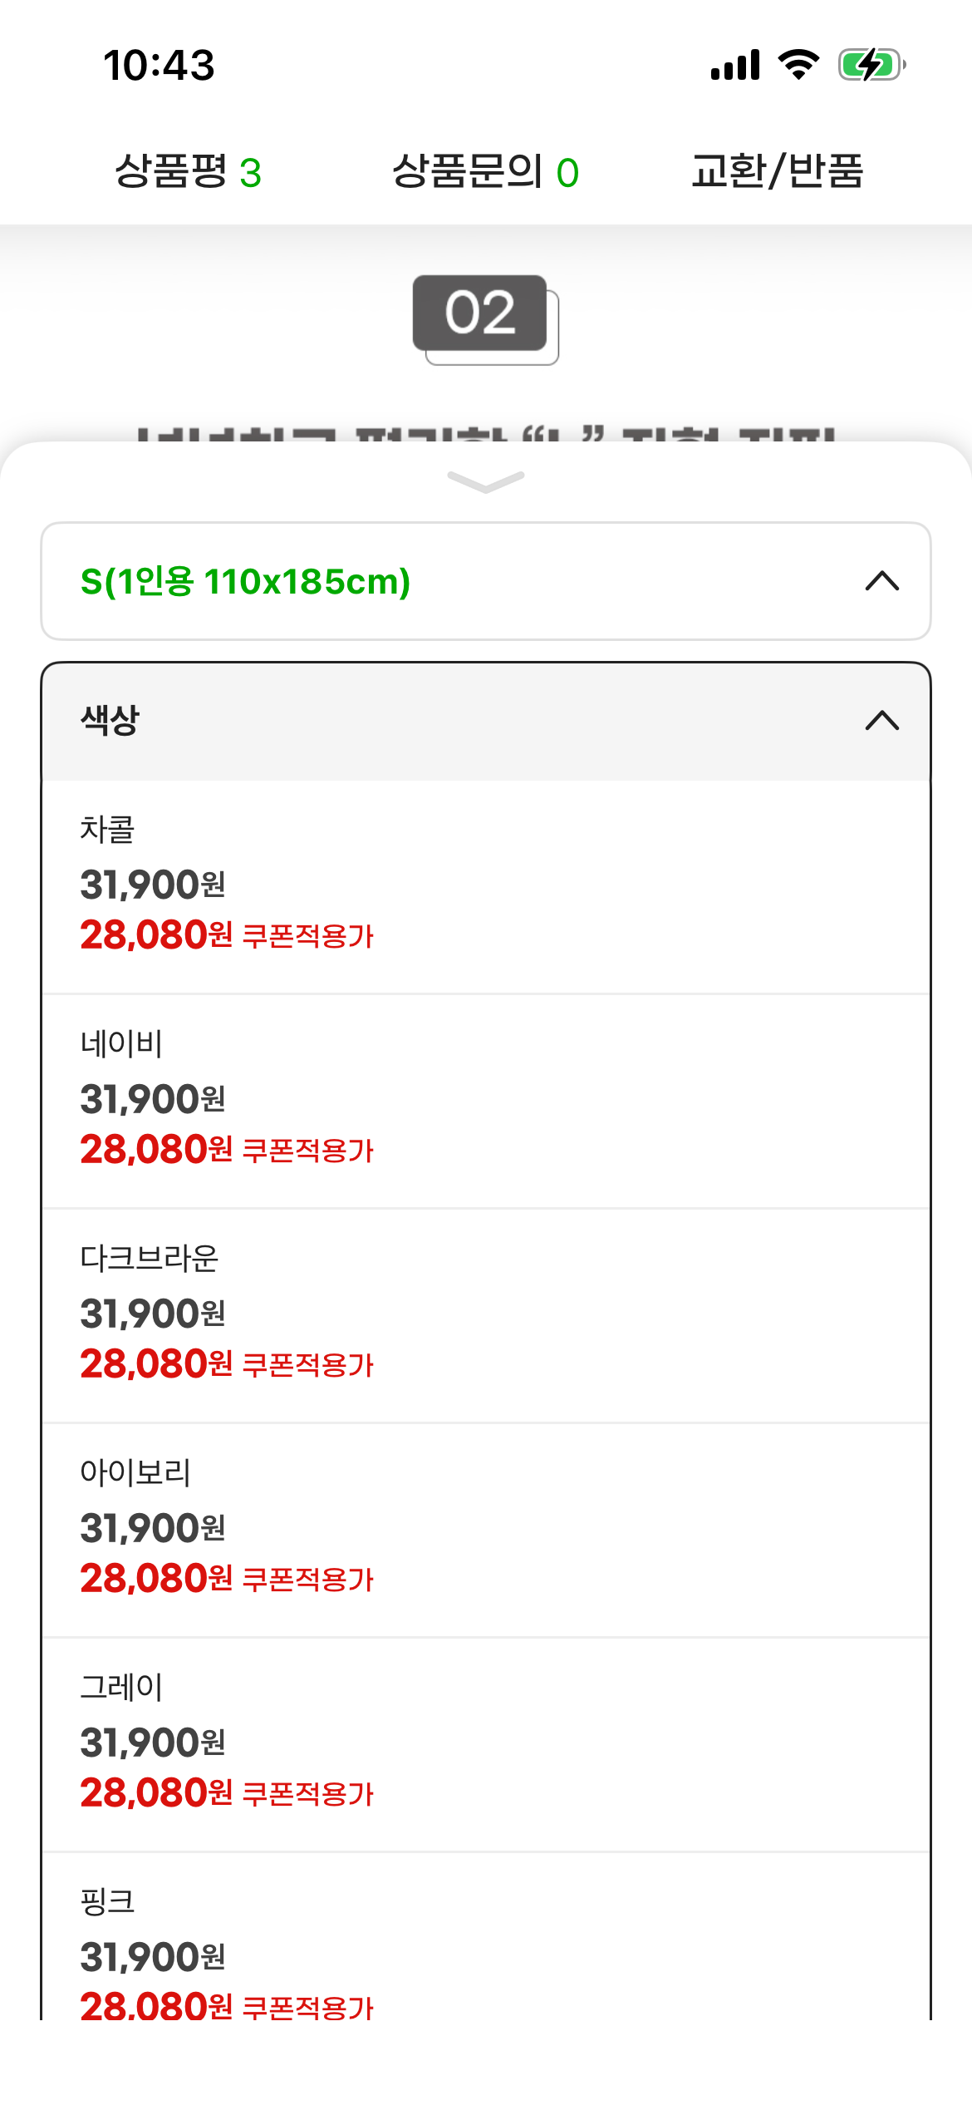Tap the battery charging icon
Image resolution: width=972 pixels, height=2105 pixels.
(x=871, y=65)
